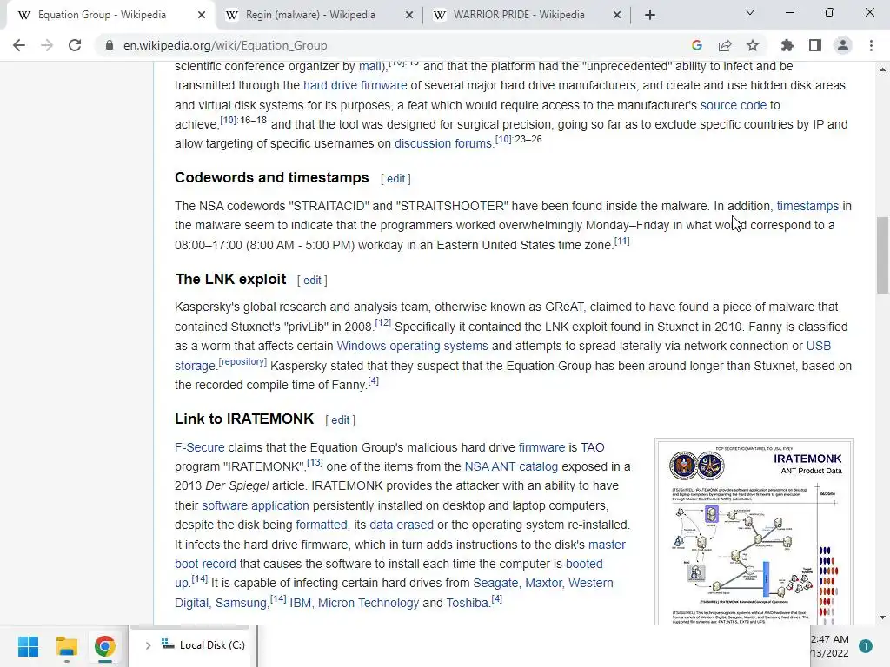Image resolution: width=890 pixels, height=667 pixels.
Task: Open the Samsung link
Action: pos(241,604)
